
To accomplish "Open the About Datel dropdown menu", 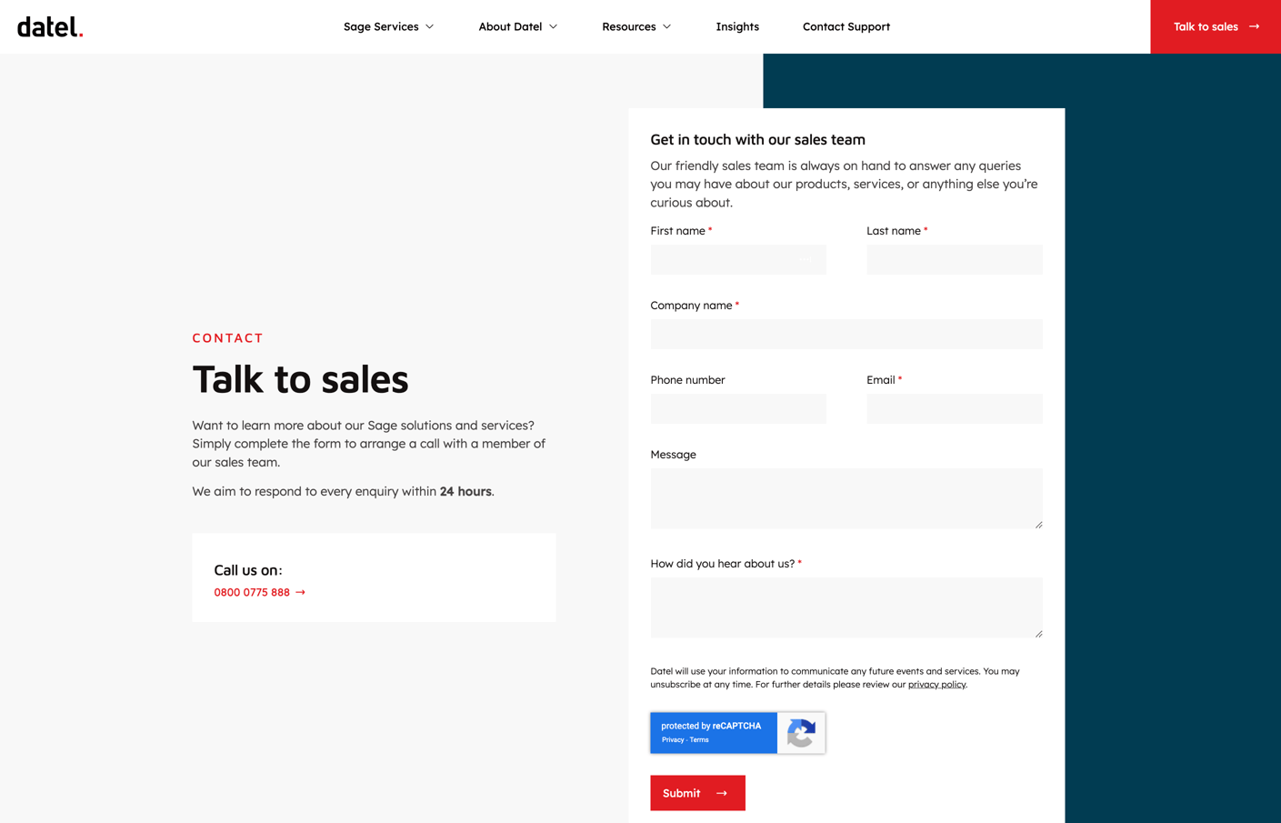I will point(517,26).
